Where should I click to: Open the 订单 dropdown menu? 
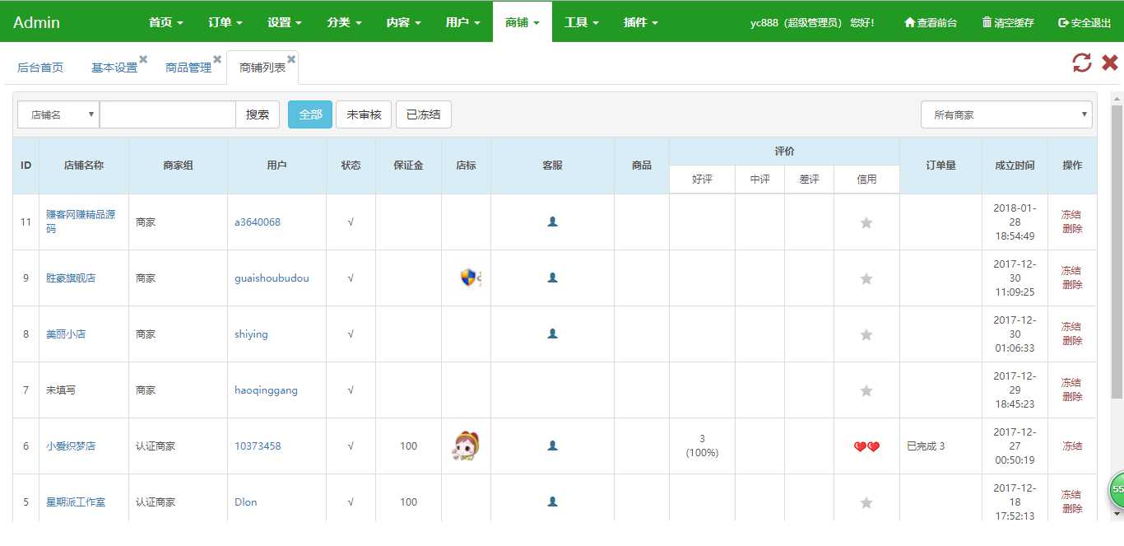coord(225,22)
